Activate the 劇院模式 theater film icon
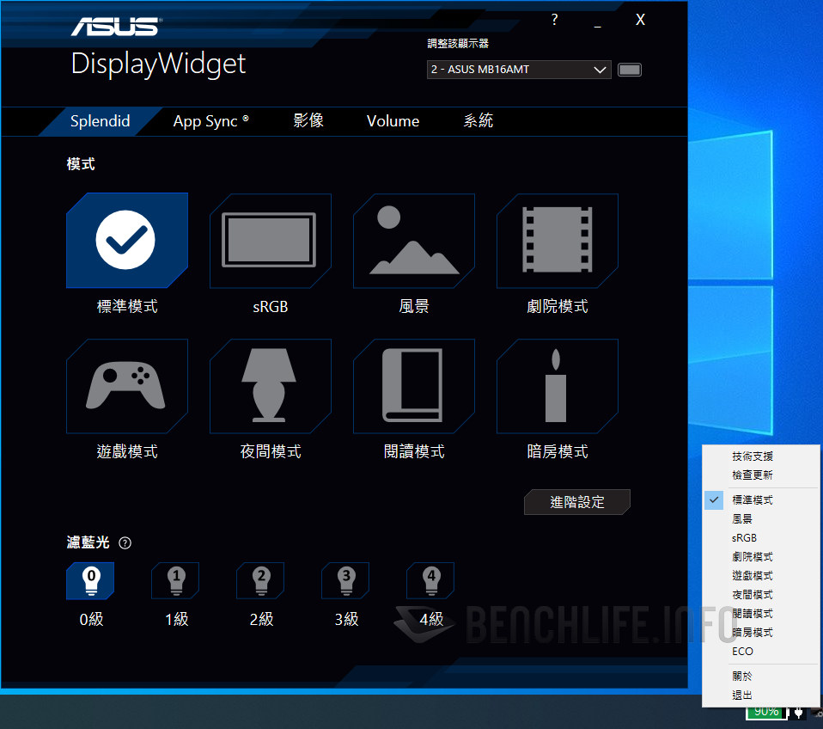The image size is (823, 729). pyautogui.click(x=557, y=241)
